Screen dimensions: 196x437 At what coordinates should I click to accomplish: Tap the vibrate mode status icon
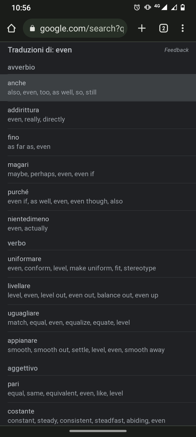click(148, 7)
